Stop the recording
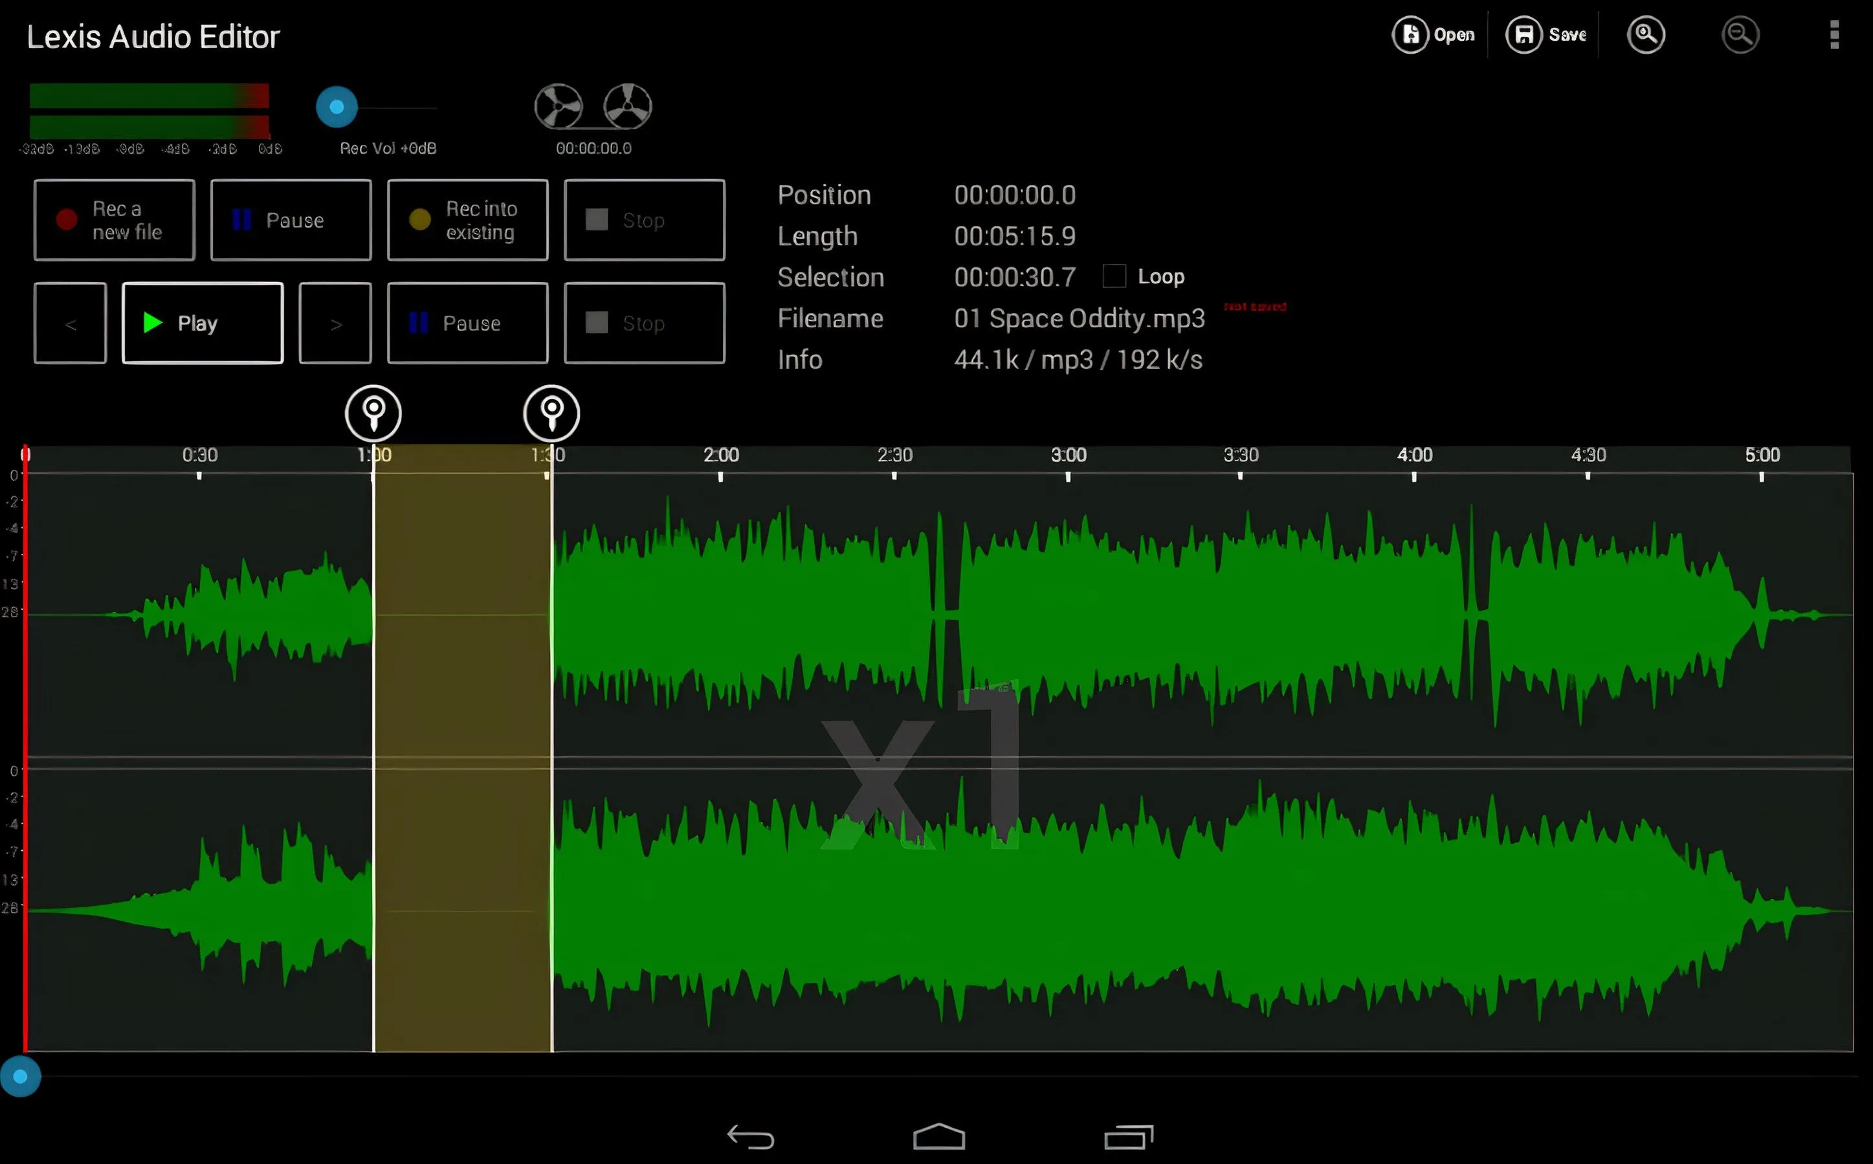 pyautogui.click(x=645, y=219)
